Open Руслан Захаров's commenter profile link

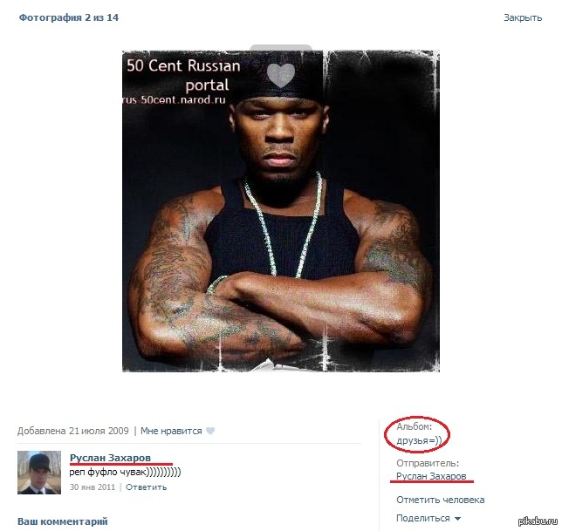pyautogui.click(x=110, y=458)
